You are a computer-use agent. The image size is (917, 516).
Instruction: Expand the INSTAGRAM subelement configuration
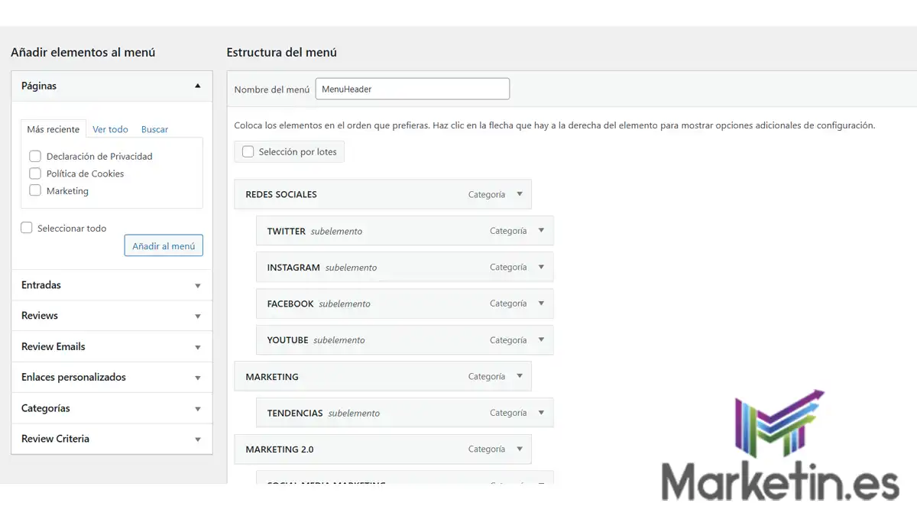[543, 267]
